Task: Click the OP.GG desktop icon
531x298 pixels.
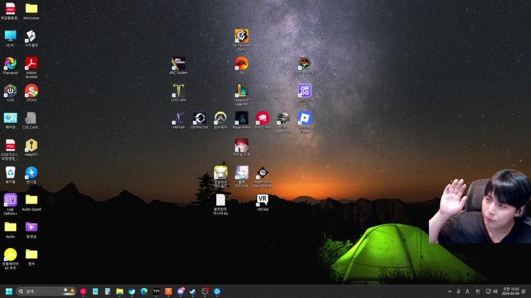Action: 304,91
